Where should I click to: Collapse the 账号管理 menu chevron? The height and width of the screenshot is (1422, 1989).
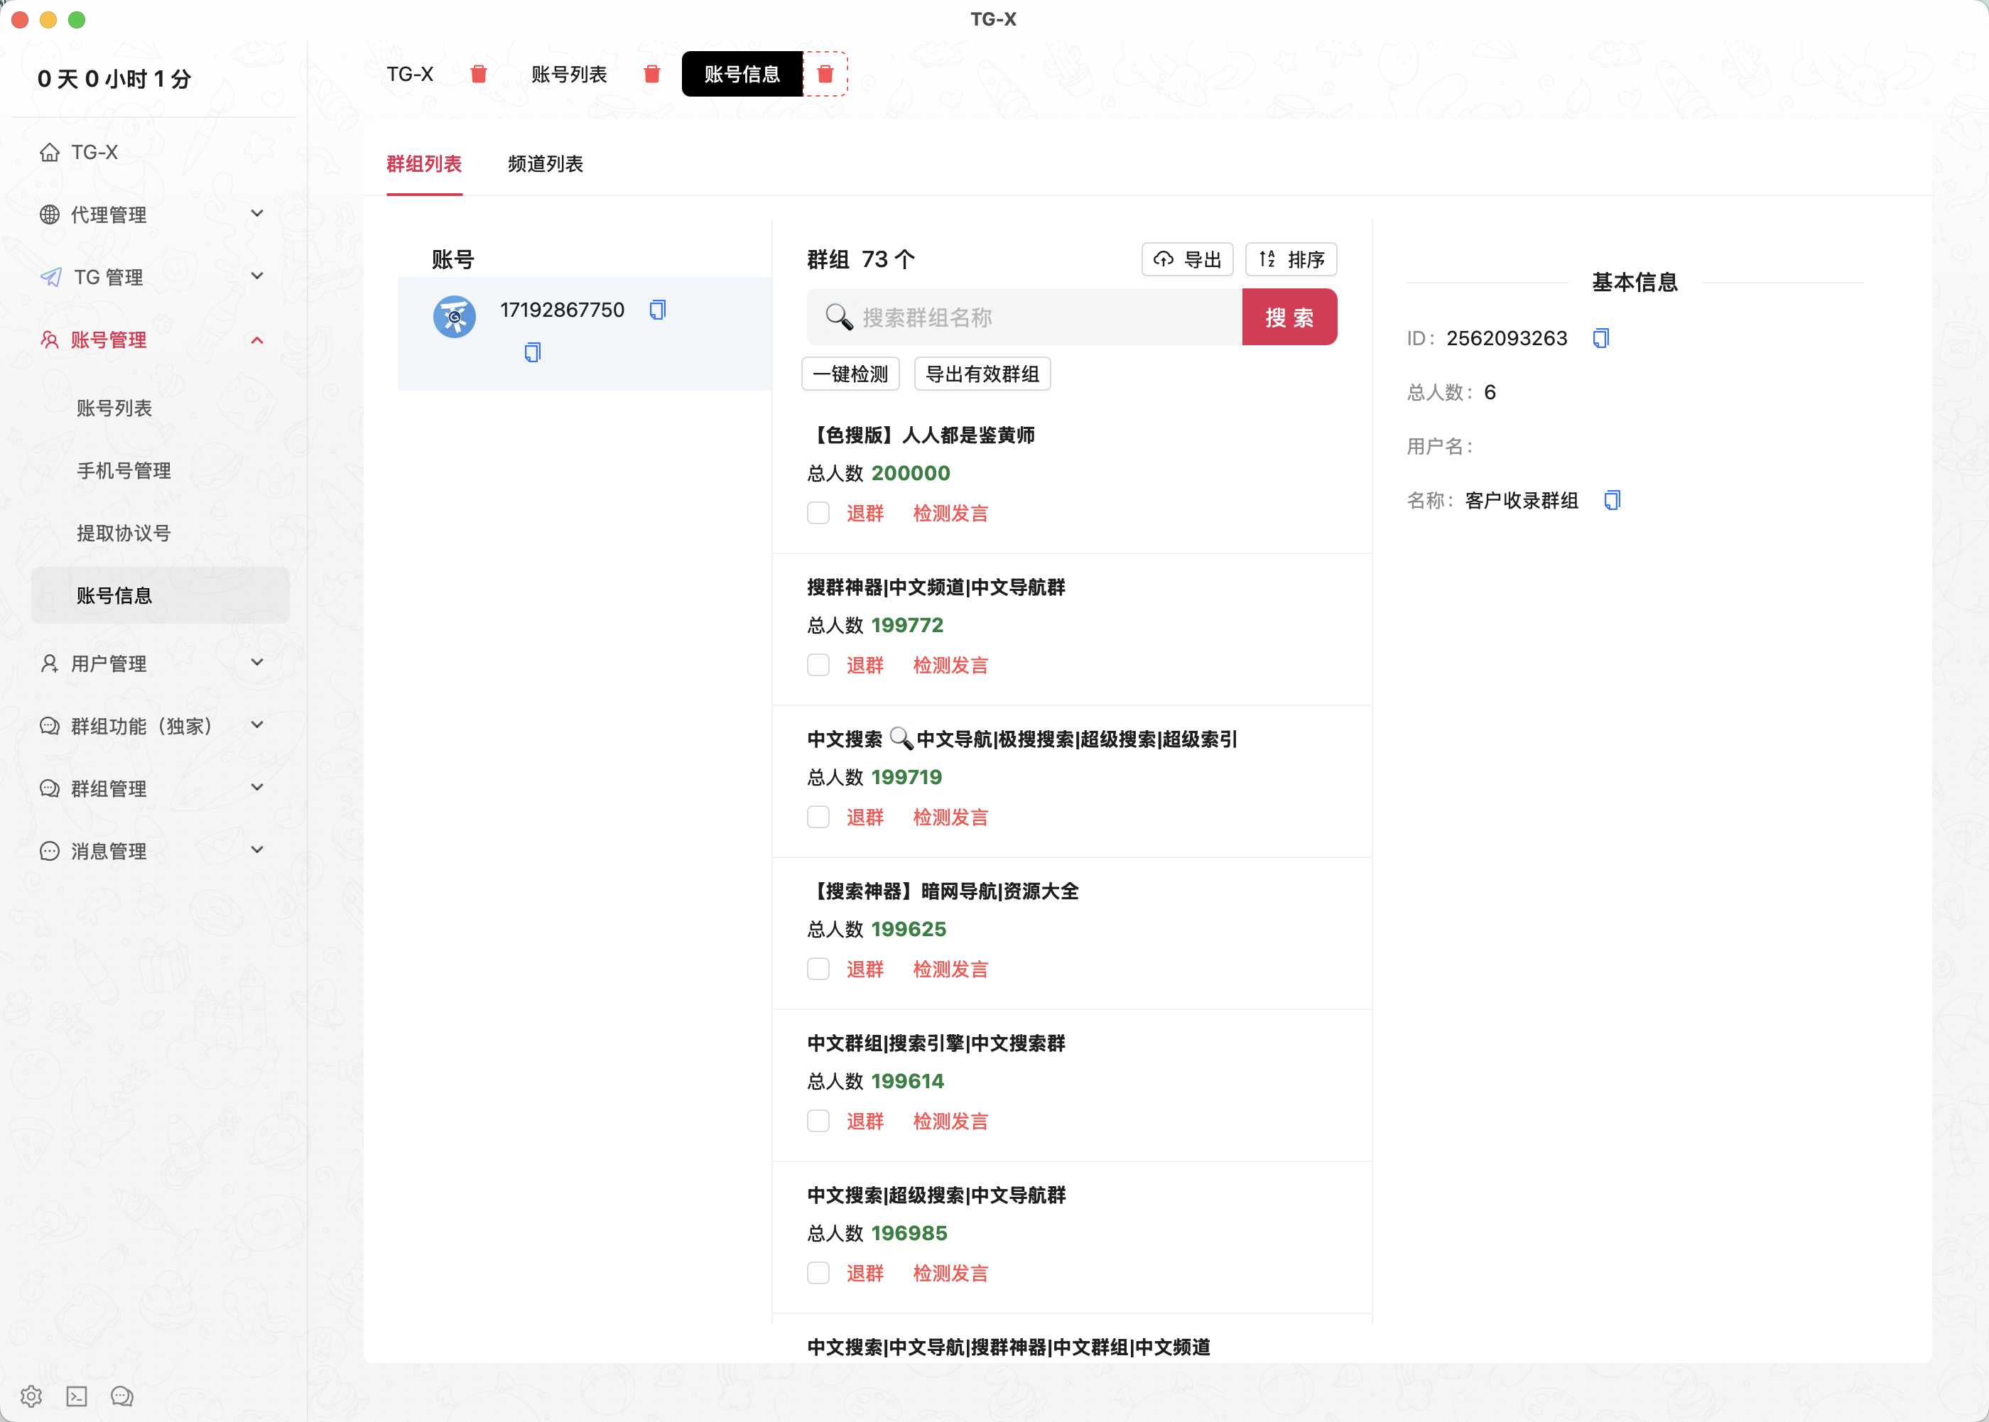pyautogui.click(x=257, y=340)
